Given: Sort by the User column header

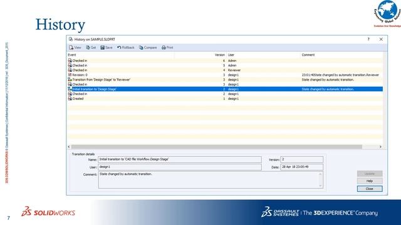Looking at the screenshot, I should (x=263, y=55).
